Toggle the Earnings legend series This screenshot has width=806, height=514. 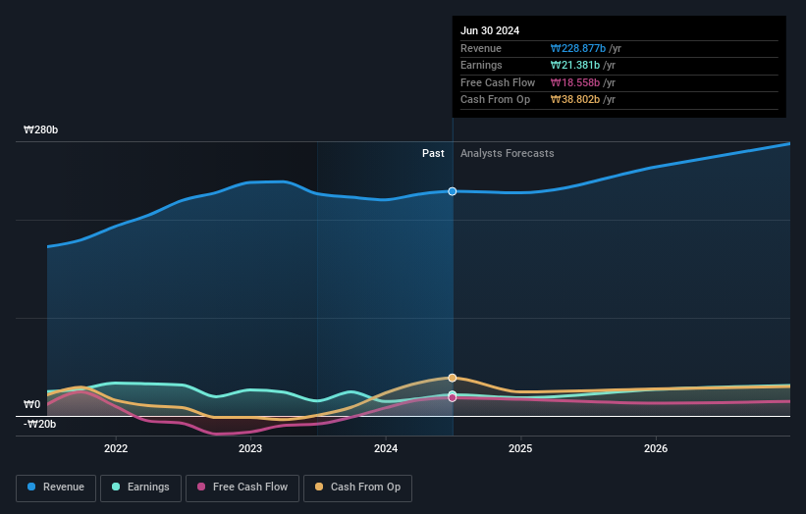(140, 488)
